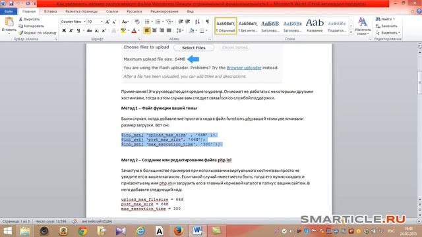Apply the Обычный style

point(226,26)
